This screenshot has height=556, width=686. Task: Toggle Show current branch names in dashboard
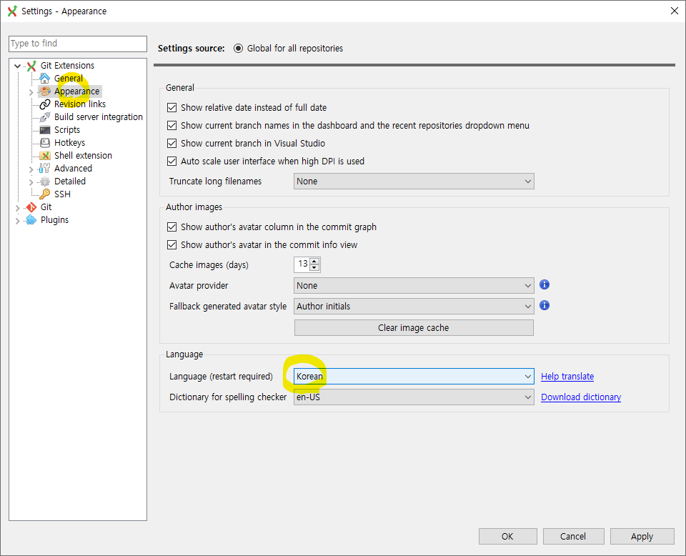click(x=172, y=126)
